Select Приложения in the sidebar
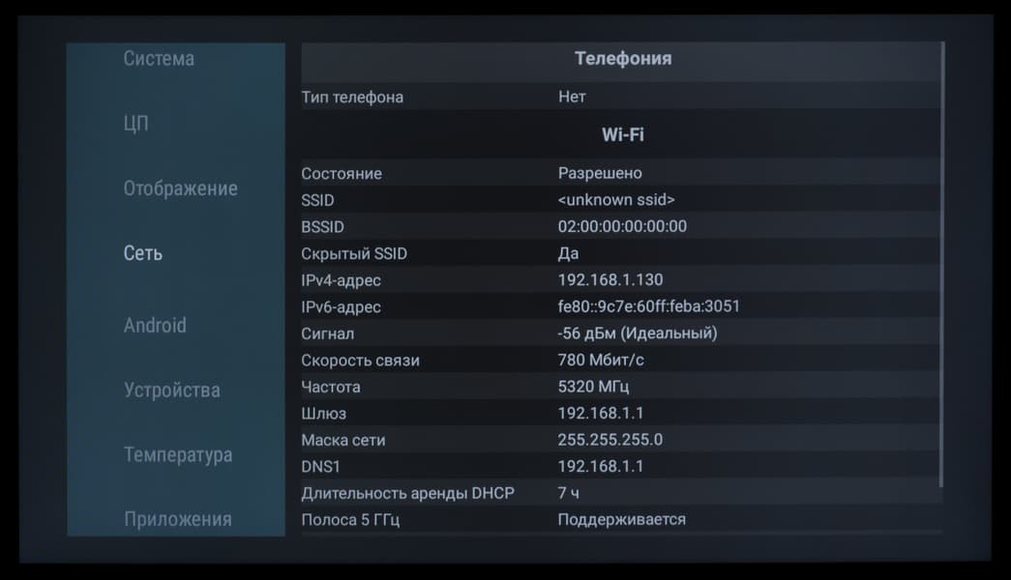This screenshot has height=580, width=1011. (x=177, y=519)
